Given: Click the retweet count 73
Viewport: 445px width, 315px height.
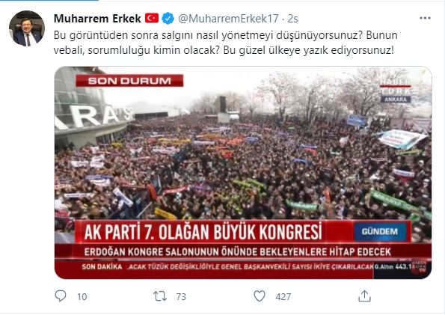Looking at the screenshot, I should click(x=181, y=296).
